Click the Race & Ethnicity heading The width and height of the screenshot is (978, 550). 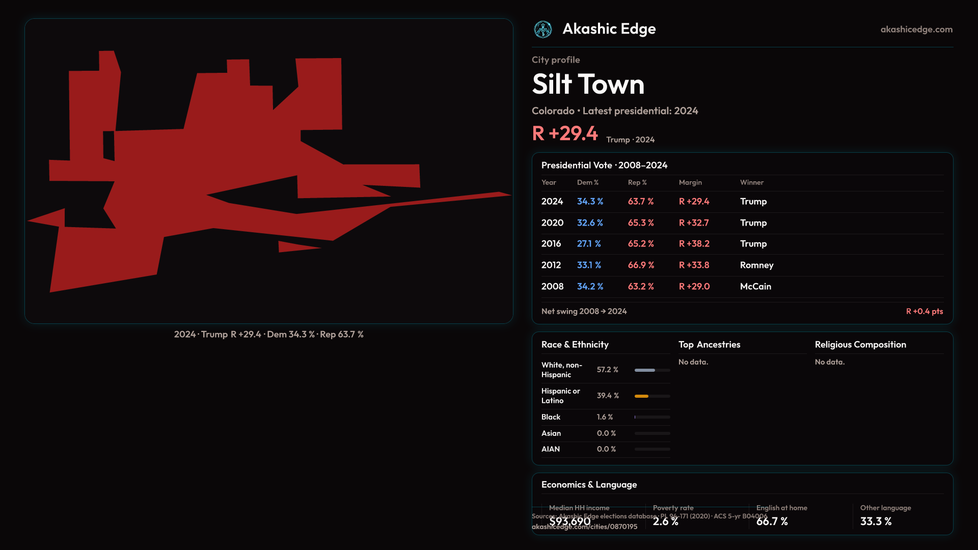tap(575, 345)
